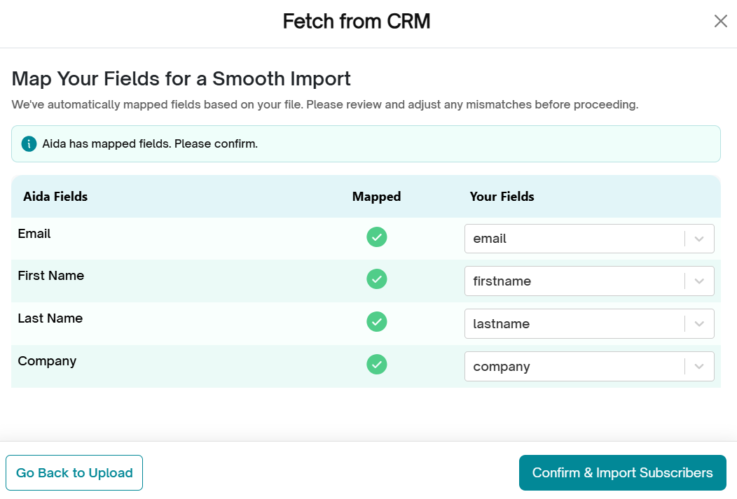This screenshot has height=499, width=737.
Task: Click the 'Your Fields' column header
Action: (502, 197)
